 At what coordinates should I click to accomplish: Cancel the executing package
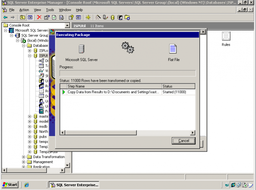(183, 141)
